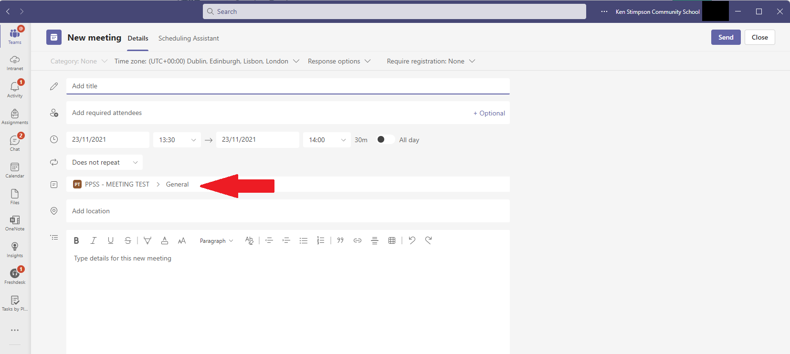The image size is (790, 354).
Task: Apply underline formatting in the editor
Action: 111,240
